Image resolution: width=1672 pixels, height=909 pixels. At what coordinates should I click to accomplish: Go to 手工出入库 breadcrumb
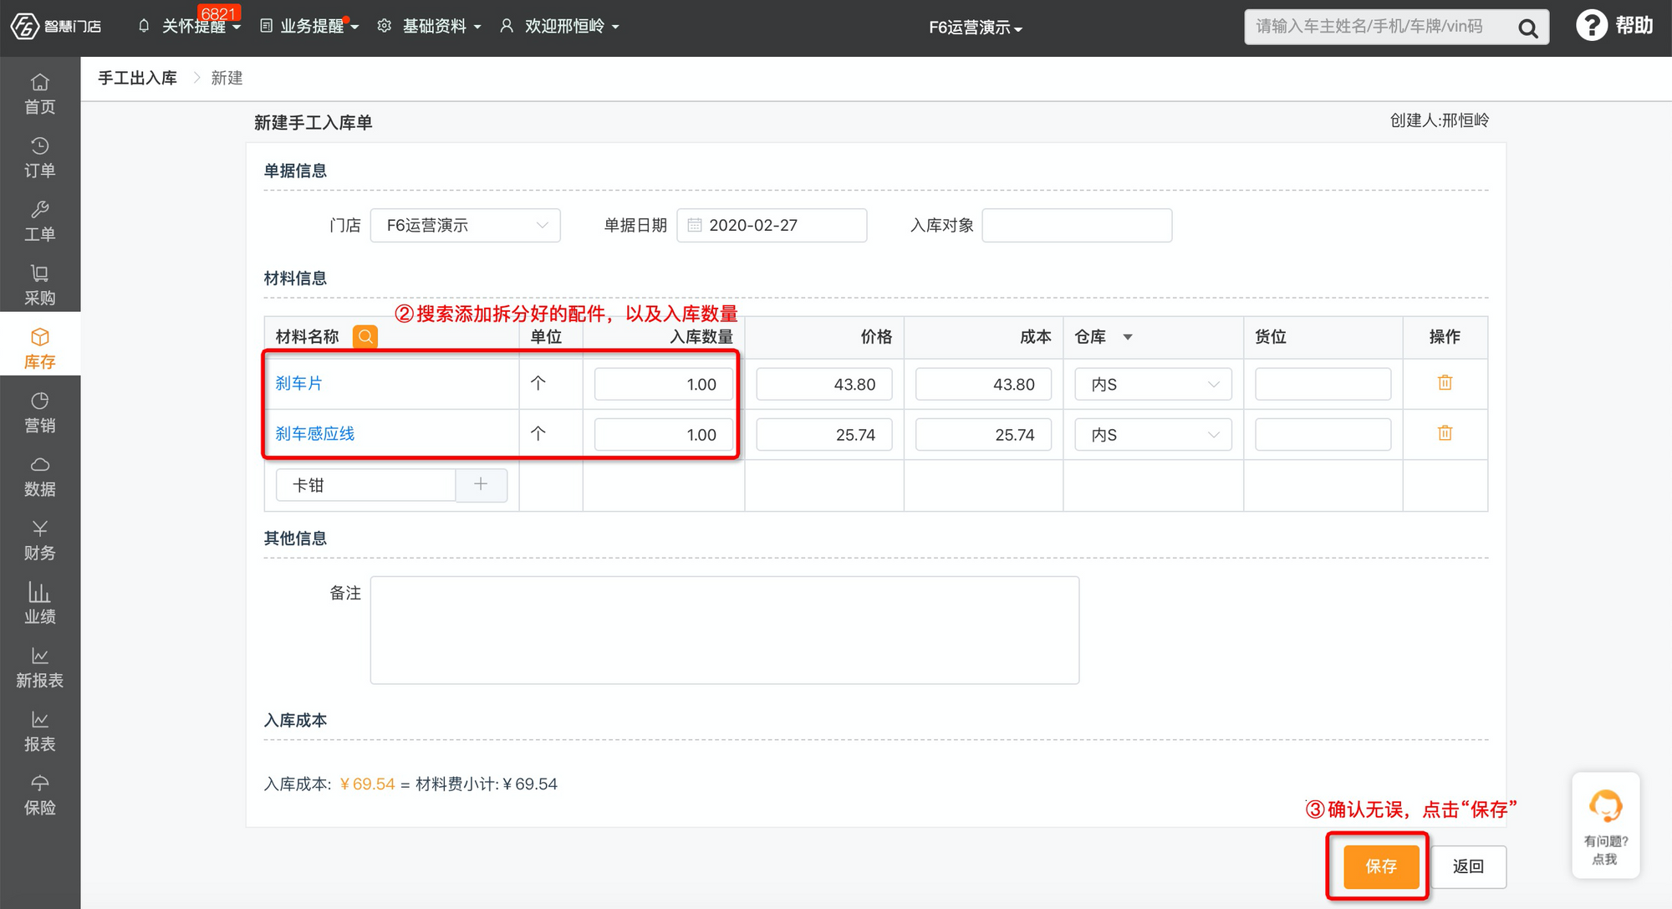(x=138, y=78)
